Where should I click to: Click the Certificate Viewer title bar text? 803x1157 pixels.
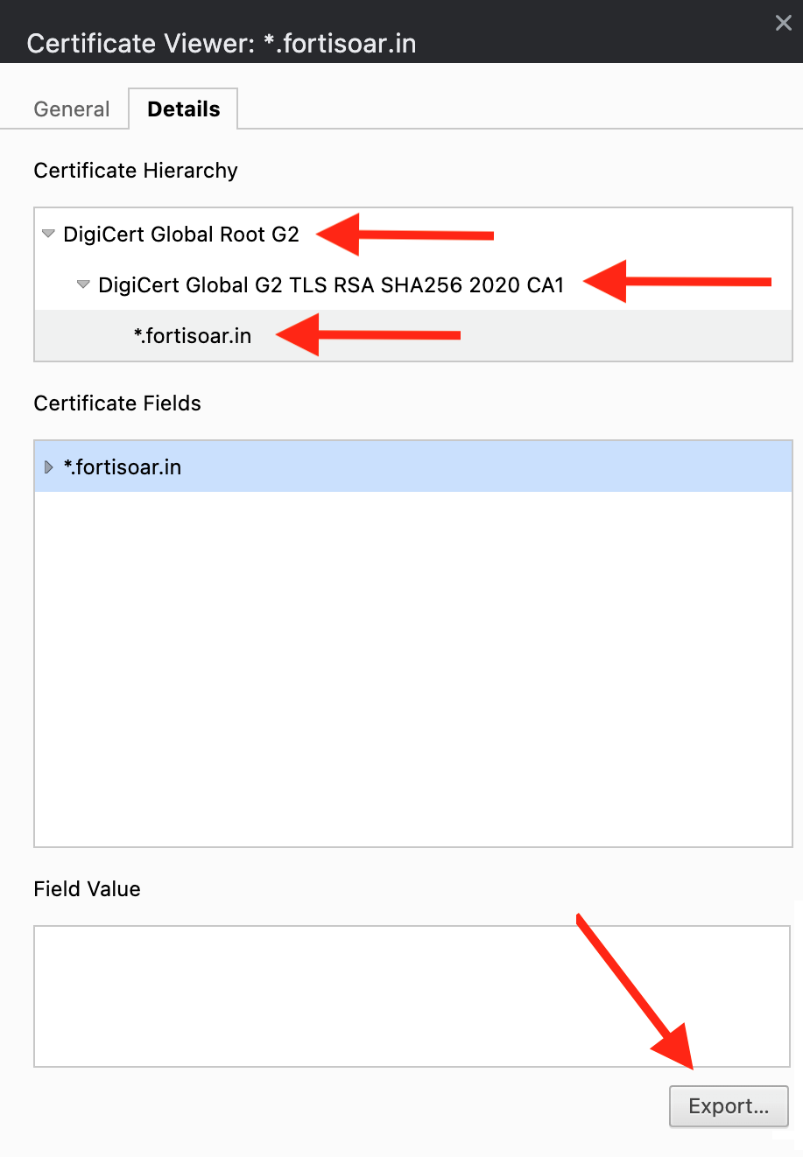point(222,44)
